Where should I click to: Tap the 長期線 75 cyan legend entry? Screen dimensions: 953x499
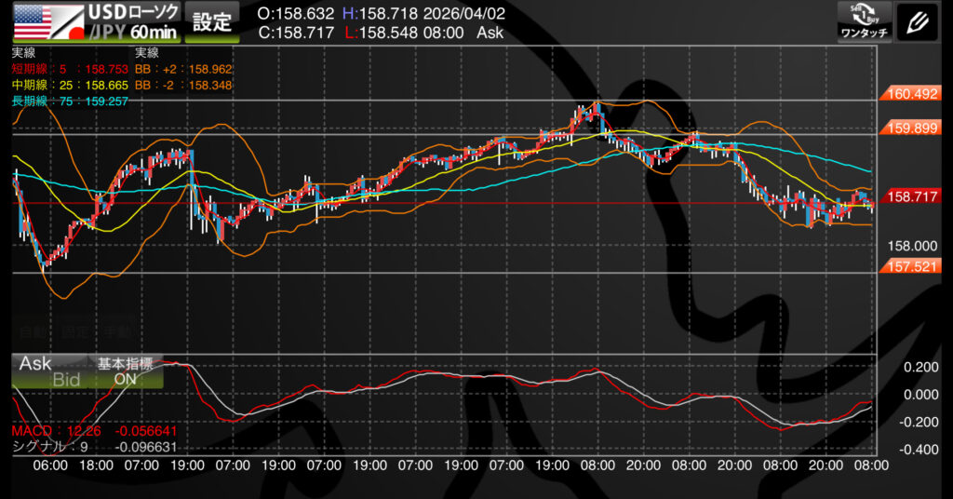(x=58, y=101)
